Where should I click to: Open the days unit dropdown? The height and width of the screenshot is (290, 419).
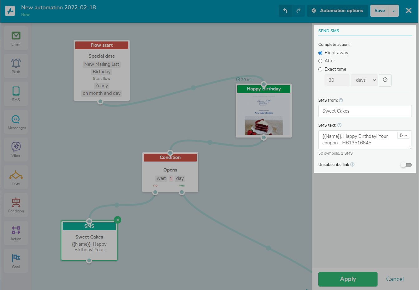(x=364, y=80)
